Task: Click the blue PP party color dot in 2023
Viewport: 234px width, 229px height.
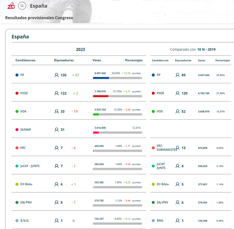Action: click(17, 75)
